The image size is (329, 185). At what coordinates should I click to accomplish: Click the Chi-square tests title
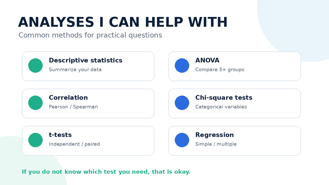click(224, 98)
